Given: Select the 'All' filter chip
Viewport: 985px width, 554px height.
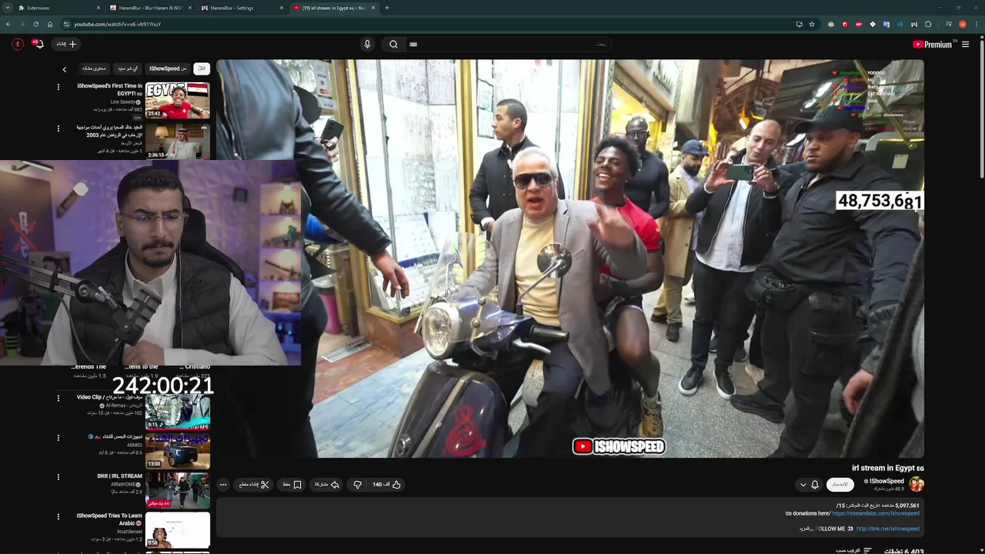Looking at the screenshot, I should [202, 68].
